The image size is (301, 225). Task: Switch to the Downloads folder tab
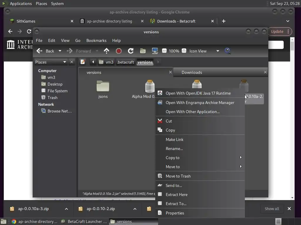[220, 72]
